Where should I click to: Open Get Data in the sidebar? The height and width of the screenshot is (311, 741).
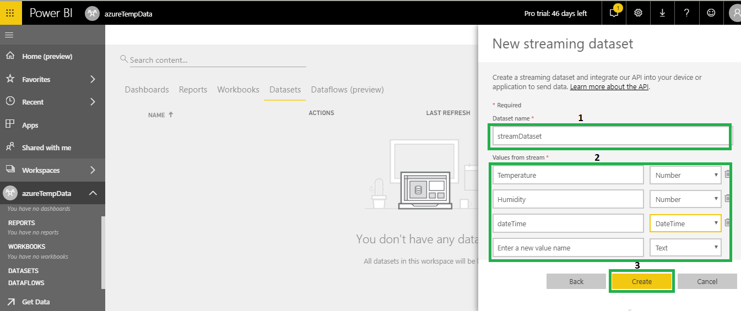tap(36, 302)
